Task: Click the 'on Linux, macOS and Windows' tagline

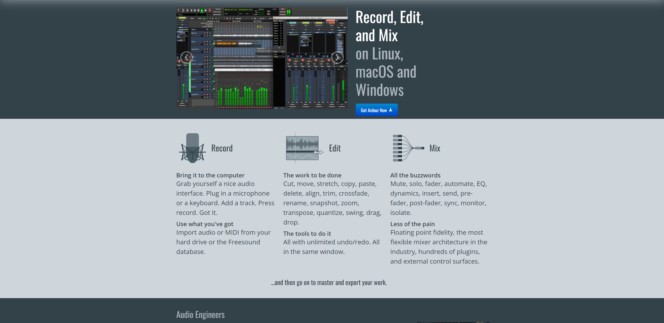Action: (386, 72)
